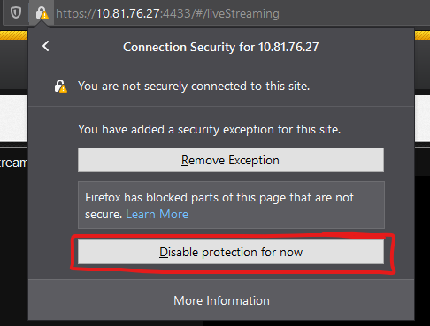Click the 'Connection Security for 10.81.76.27' header

[221, 47]
